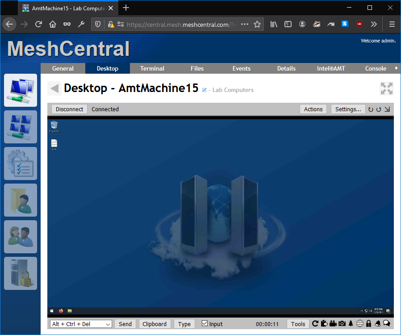
Task: Toggle fullscreen view of the remote desktop
Action: (386, 88)
